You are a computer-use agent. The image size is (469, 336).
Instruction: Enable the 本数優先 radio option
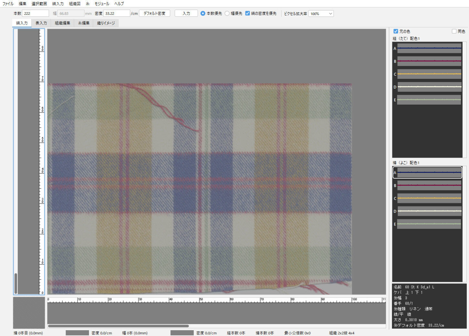click(203, 14)
